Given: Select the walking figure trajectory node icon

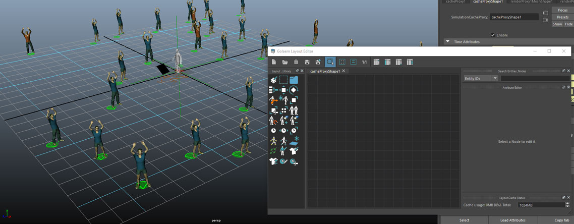Looking at the screenshot, I should [283, 141].
